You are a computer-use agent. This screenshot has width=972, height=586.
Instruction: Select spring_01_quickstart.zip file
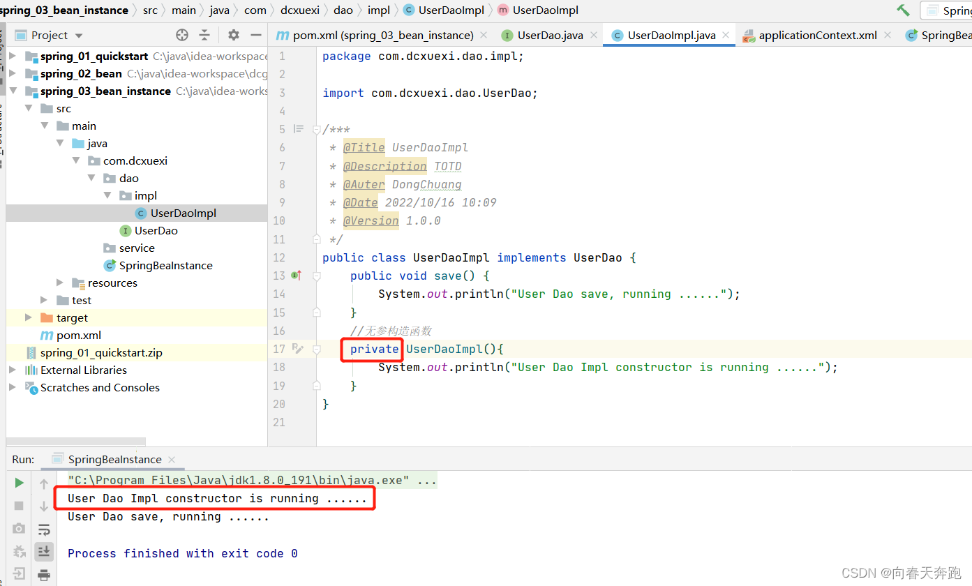pyautogui.click(x=94, y=353)
